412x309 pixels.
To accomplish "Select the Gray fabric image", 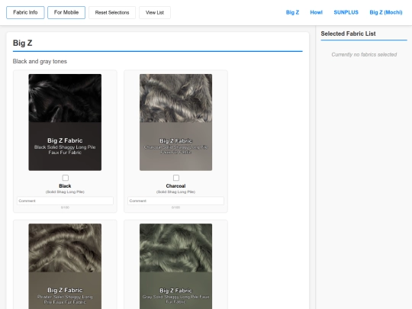I will [x=175, y=266].
